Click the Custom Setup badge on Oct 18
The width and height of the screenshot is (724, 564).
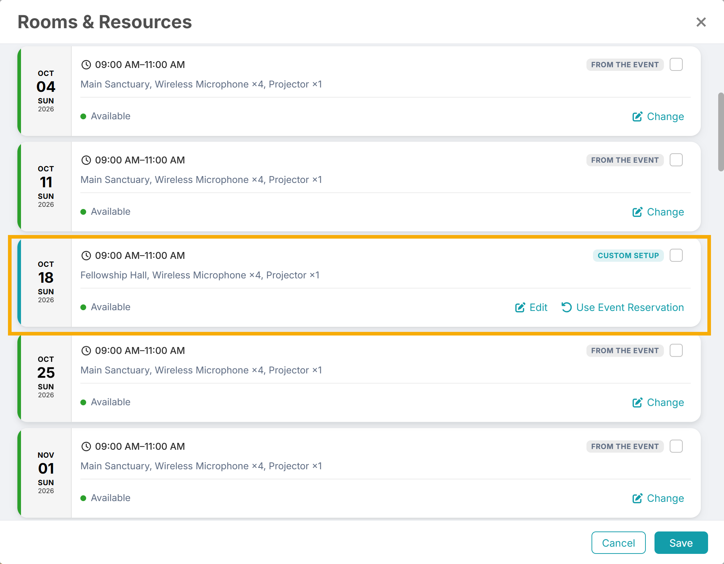(628, 256)
